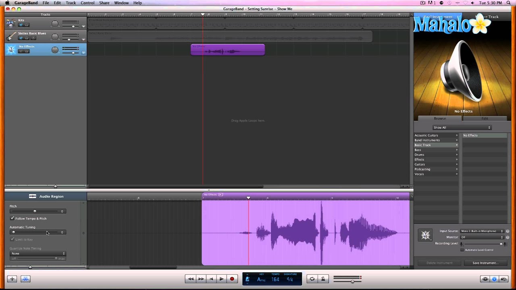Select the Band Instruments category

click(436, 140)
